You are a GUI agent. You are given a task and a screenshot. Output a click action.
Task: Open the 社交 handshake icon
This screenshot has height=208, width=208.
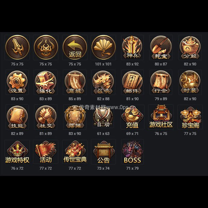click(x=46, y=117)
